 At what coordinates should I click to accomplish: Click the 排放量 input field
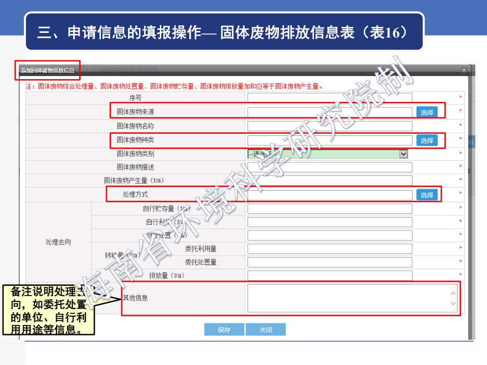330,275
